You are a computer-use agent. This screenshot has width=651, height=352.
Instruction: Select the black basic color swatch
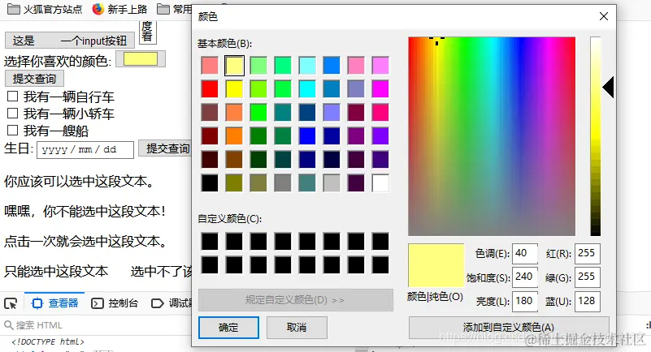coord(210,183)
